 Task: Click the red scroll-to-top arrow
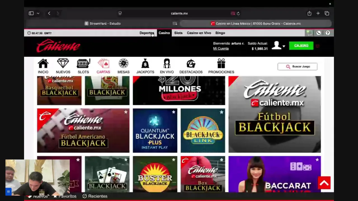324,183
